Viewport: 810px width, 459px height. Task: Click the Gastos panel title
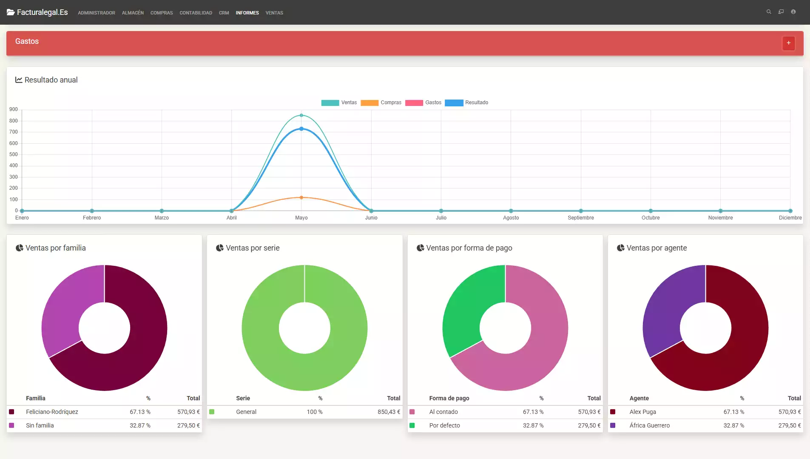pyautogui.click(x=27, y=41)
